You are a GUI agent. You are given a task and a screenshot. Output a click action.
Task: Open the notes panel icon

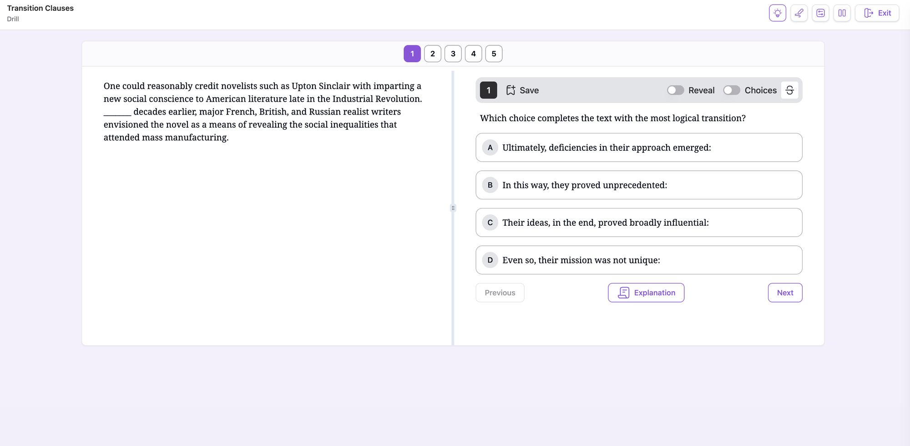coord(820,13)
